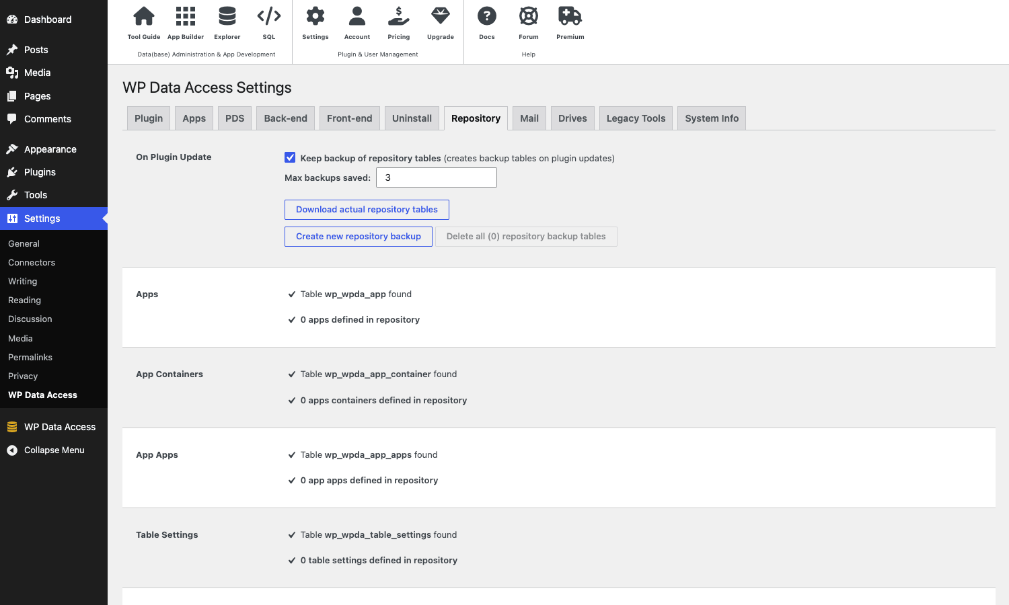This screenshot has height=605, width=1009.
Task: Open Posts in the admin sidebar
Action: 54,50
